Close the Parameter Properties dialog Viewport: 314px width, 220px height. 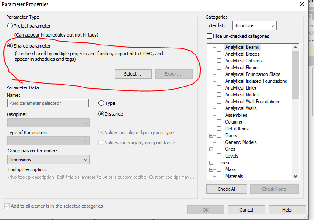[x=302, y=4]
